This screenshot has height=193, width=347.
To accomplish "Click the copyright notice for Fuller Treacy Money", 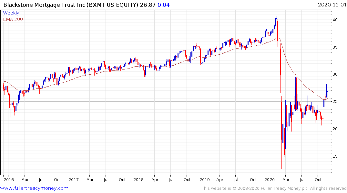I will pyautogui.click(x=274, y=188).
